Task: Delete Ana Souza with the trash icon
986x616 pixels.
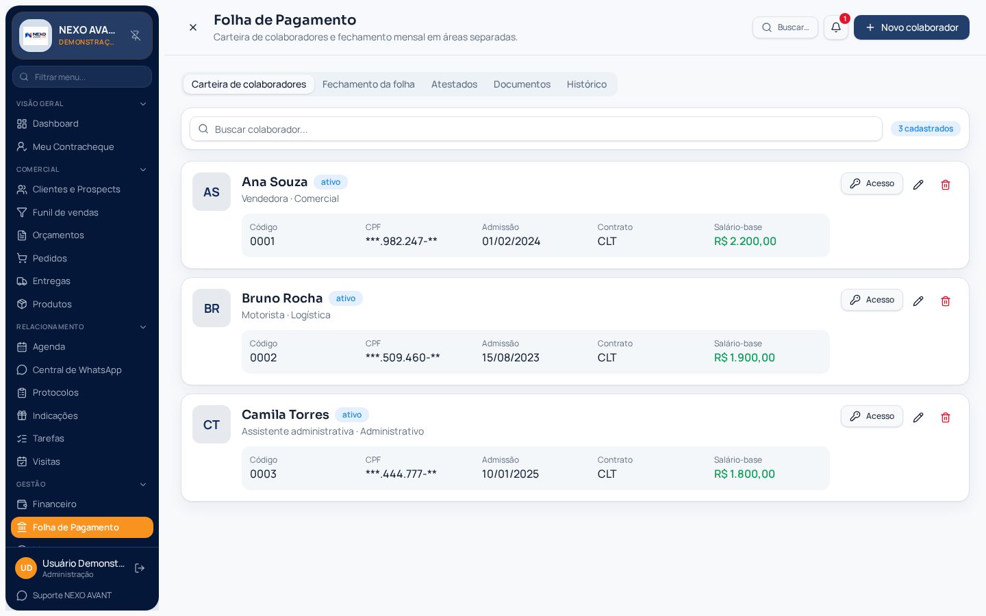Action: pos(946,185)
